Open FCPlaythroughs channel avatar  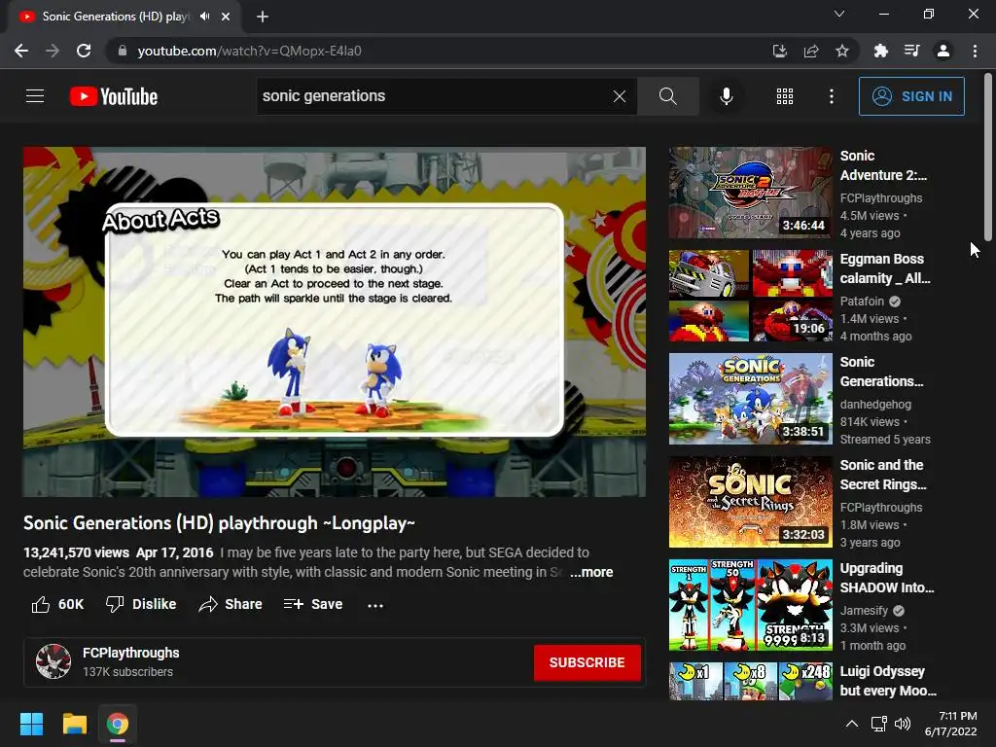(53, 661)
